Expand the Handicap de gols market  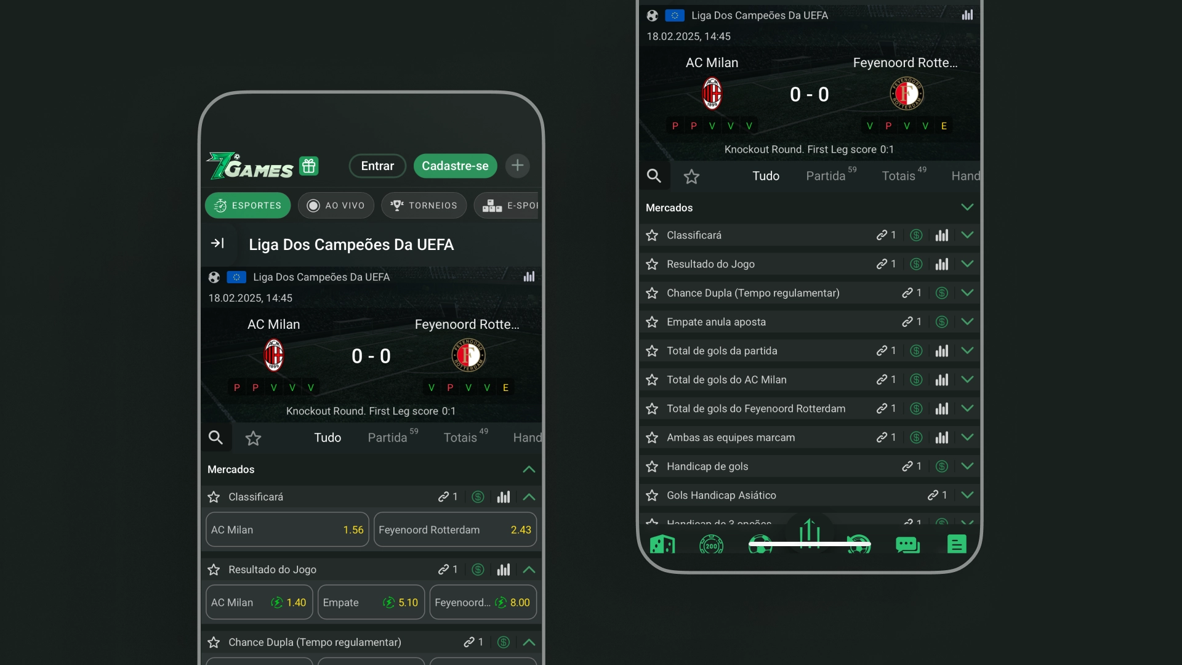coord(967,467)
